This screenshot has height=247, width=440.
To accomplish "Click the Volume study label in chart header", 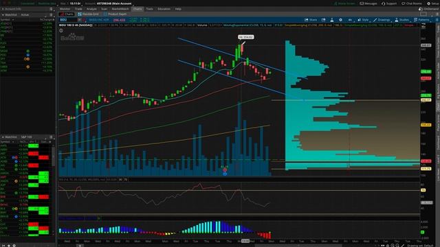I will pos(202,25).
